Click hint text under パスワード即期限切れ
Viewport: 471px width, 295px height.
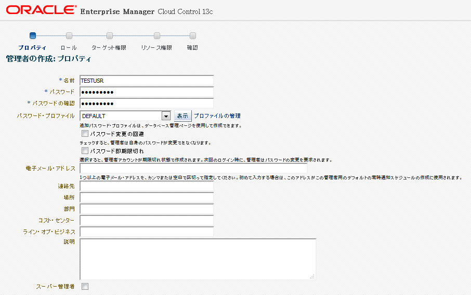206,160
